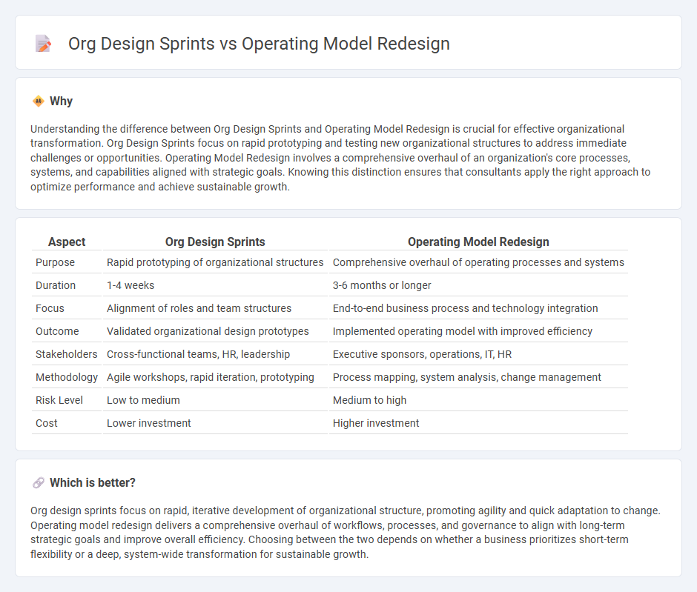
Task: Click the page title Org Design Sprints vs Operating Model Redesign
Action: click(259, 44)
